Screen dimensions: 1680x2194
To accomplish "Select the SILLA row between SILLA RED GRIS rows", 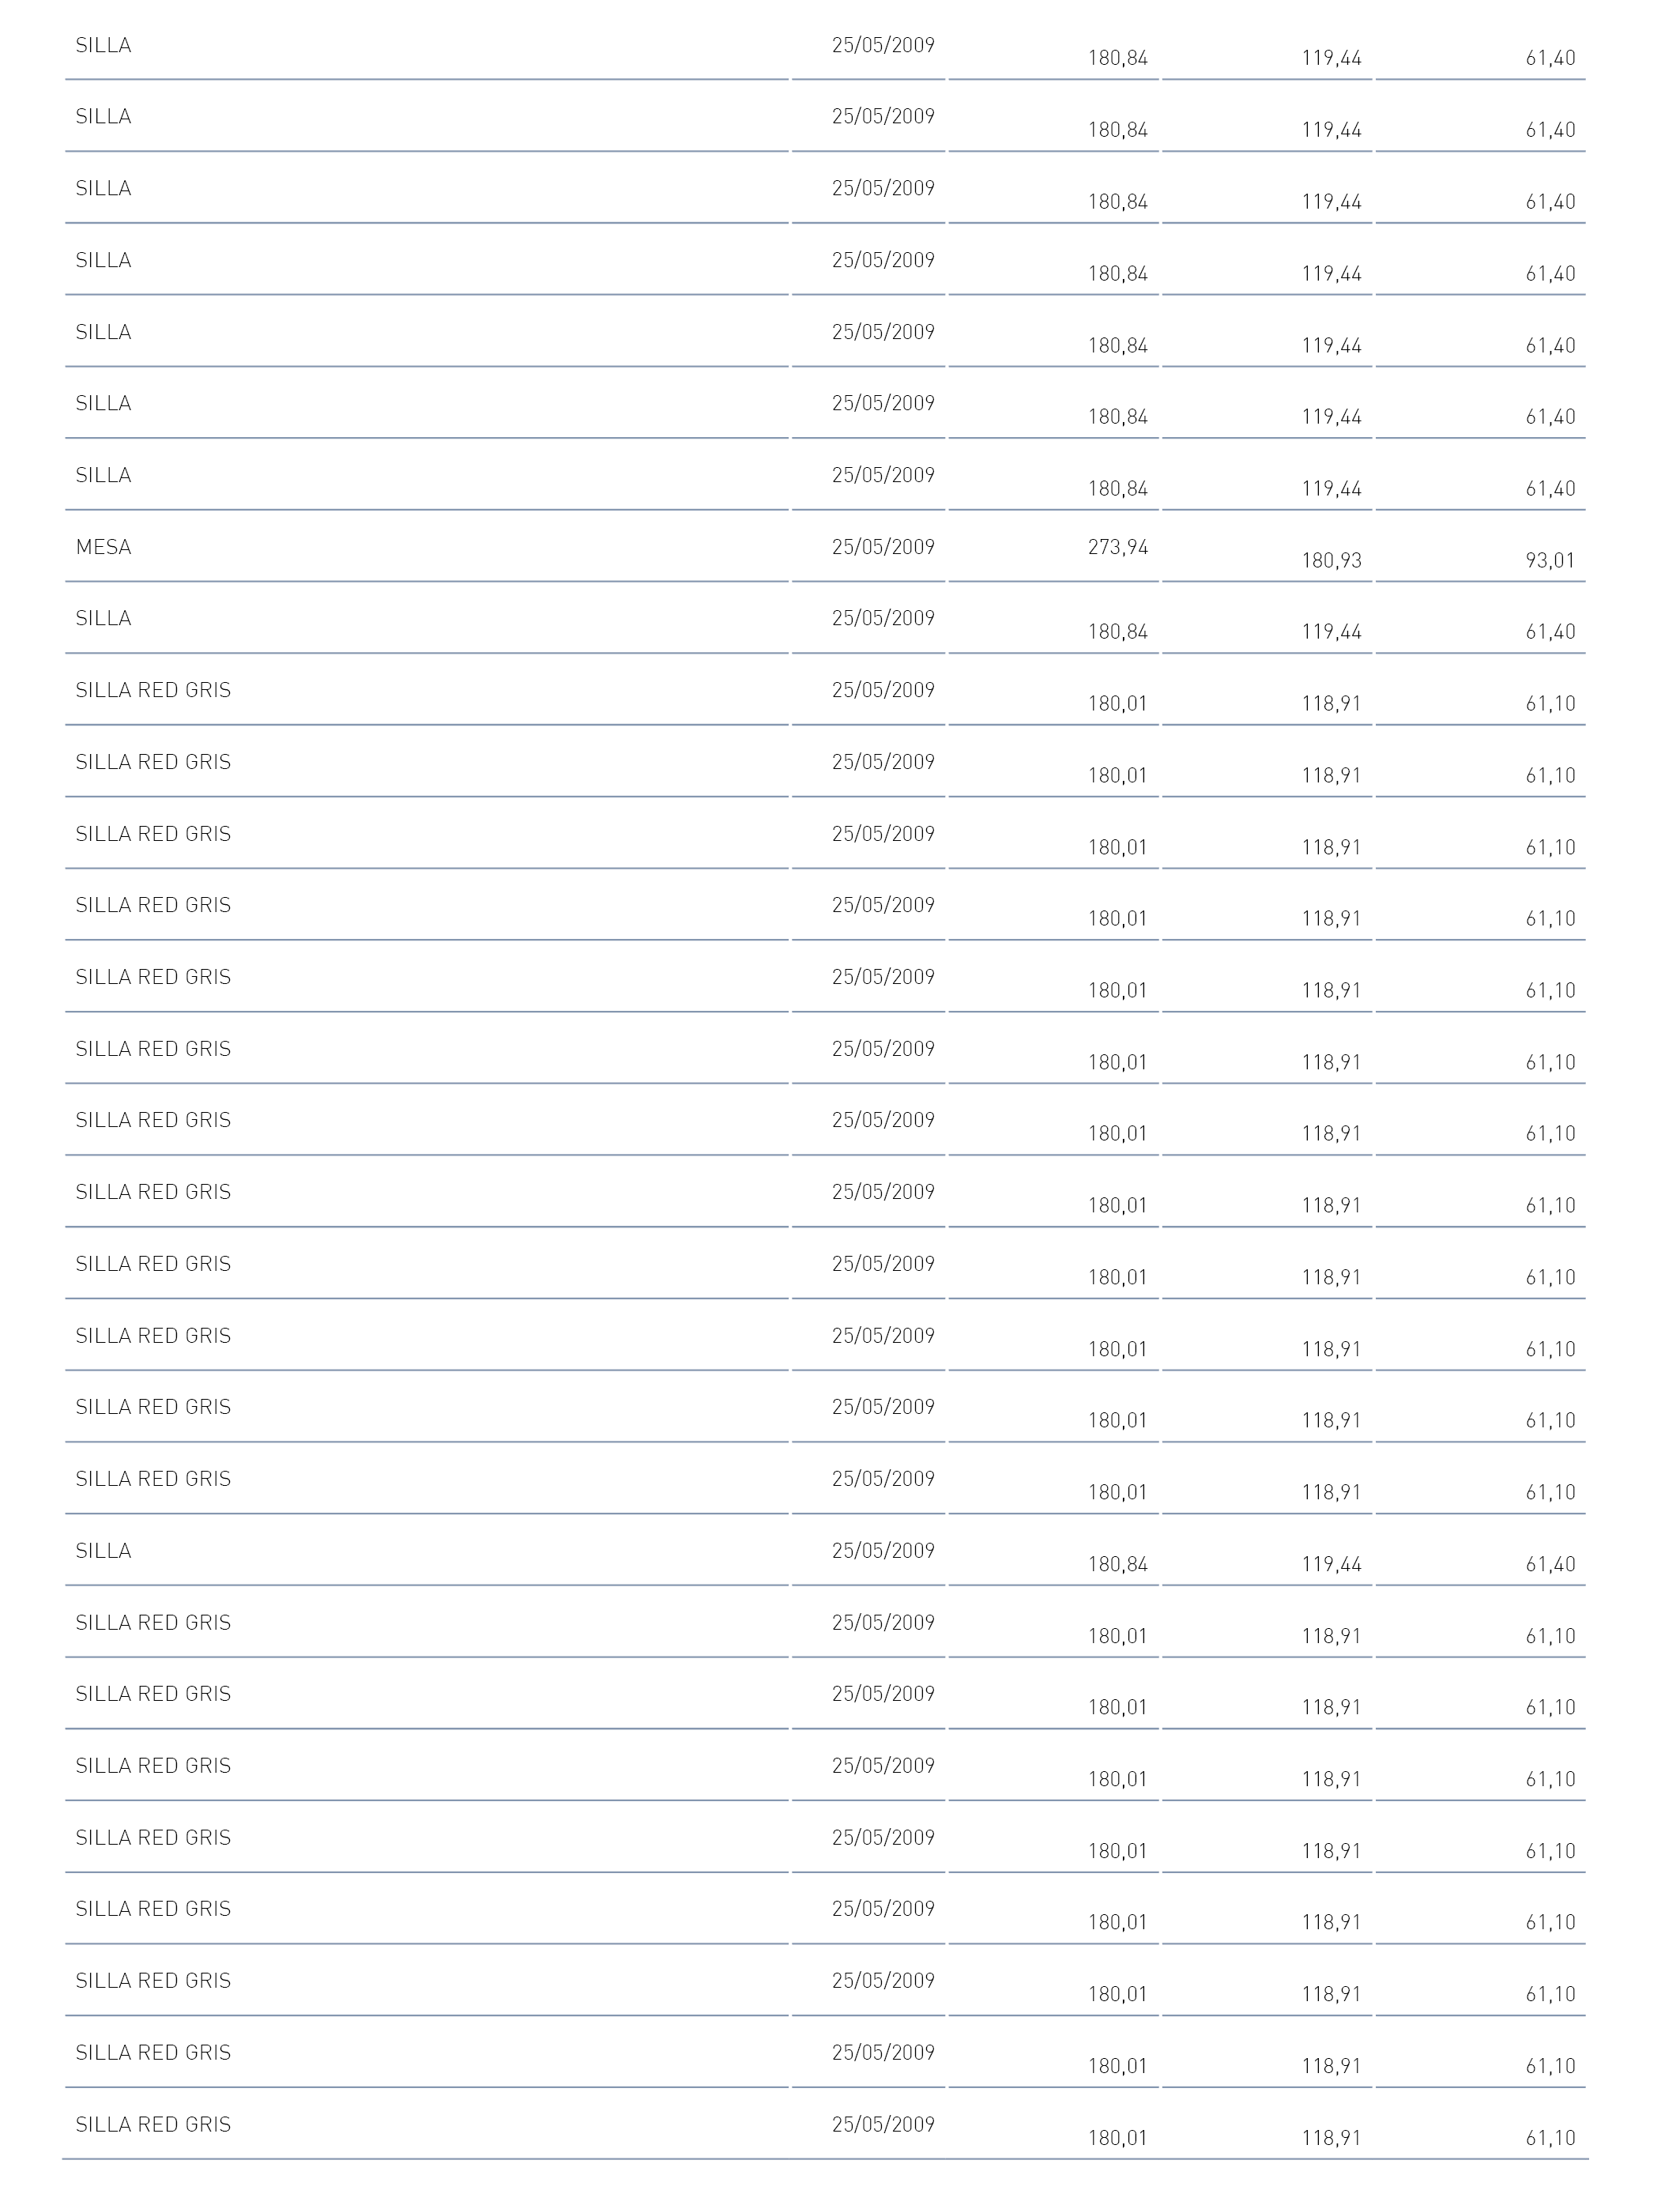I will (x=103, y=1550).
